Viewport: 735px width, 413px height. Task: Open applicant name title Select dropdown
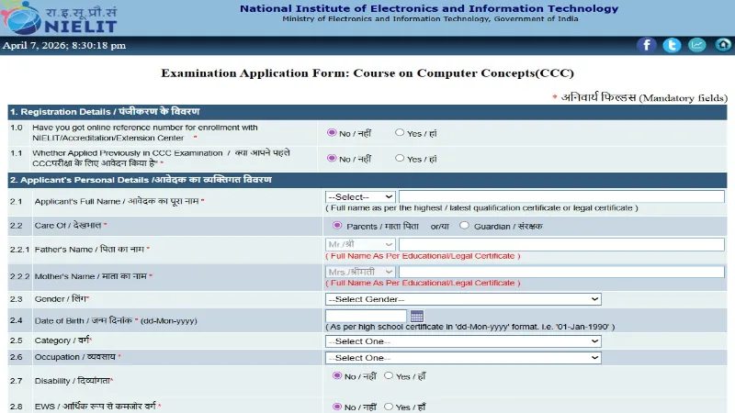(360, 196)
